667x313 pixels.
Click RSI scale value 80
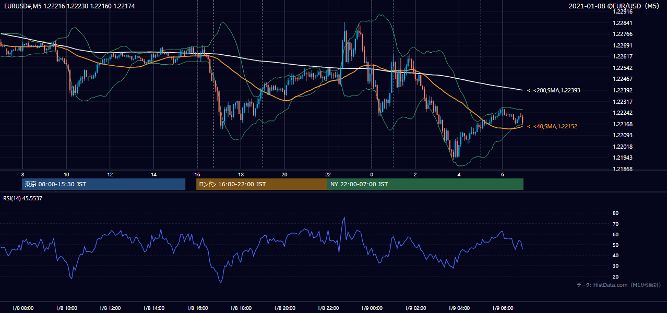pos(616,213)
